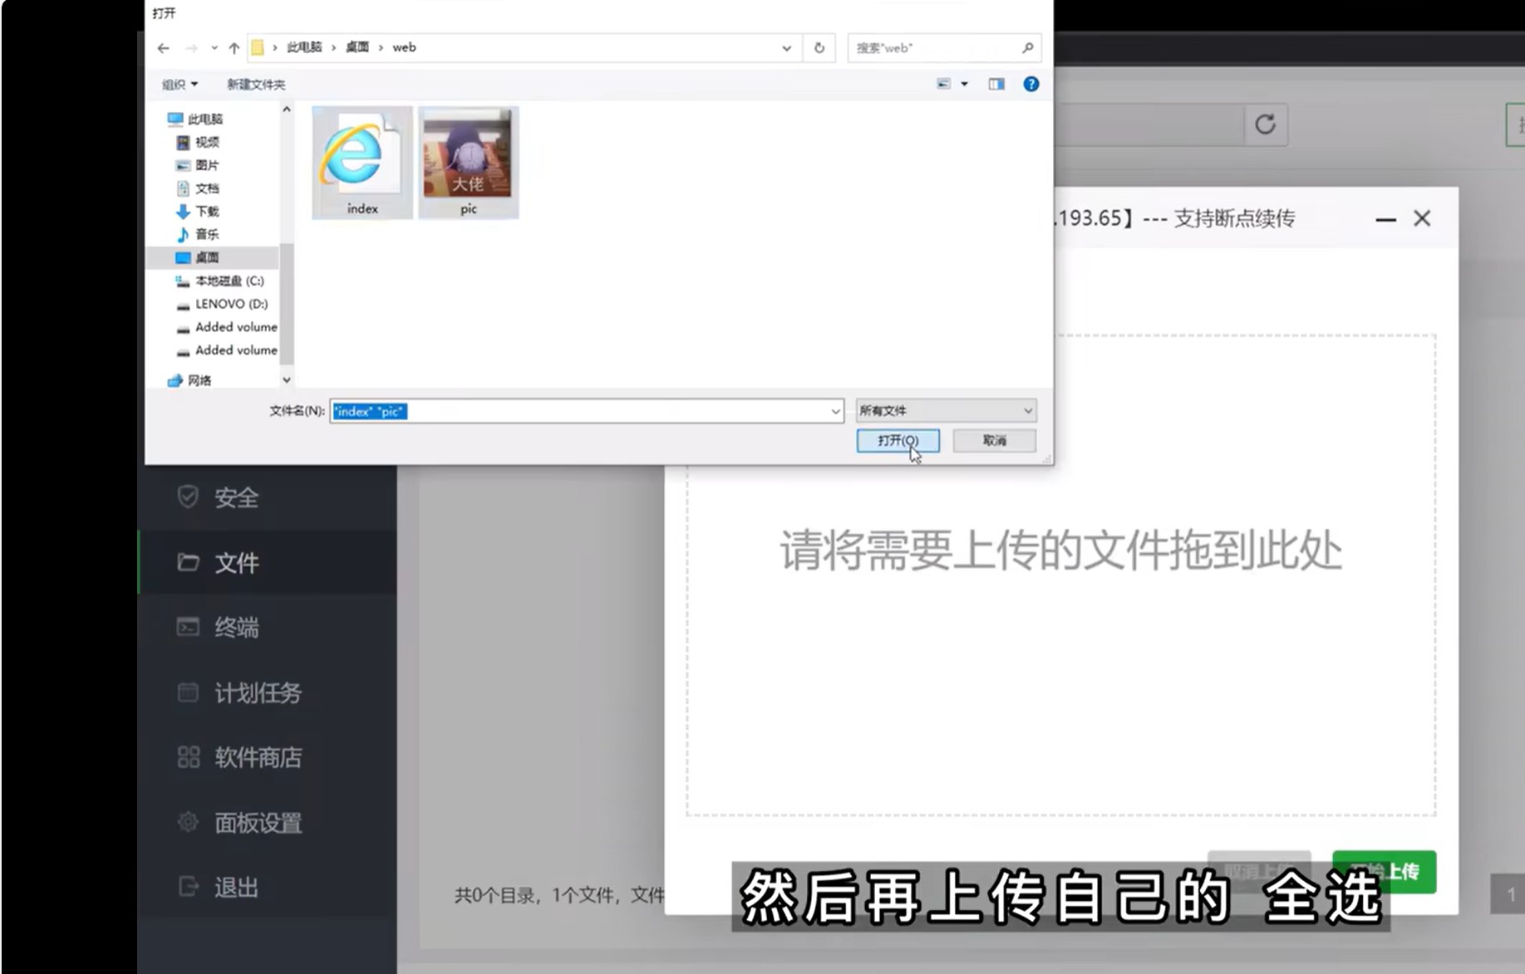Expand the filename combo box list
Viewport: 1525px width, 974px height.
(x=834, y=411)
